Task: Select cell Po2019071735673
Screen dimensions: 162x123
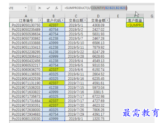Action: point(26,96)
